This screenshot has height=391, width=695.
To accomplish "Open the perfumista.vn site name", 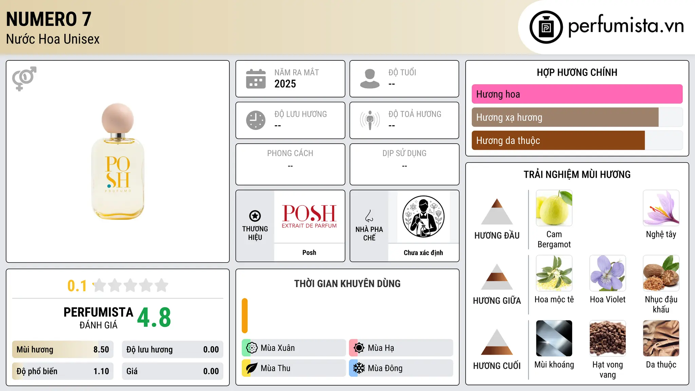I will coord(626,26).
